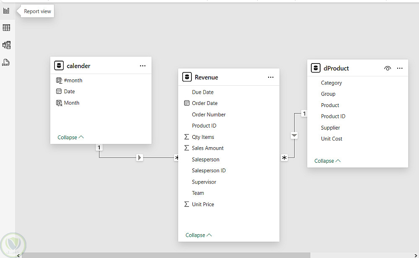
Task: Click filter direction arrow on dProduct relationship
Action: pyautogui.click(x=294, y=135)
